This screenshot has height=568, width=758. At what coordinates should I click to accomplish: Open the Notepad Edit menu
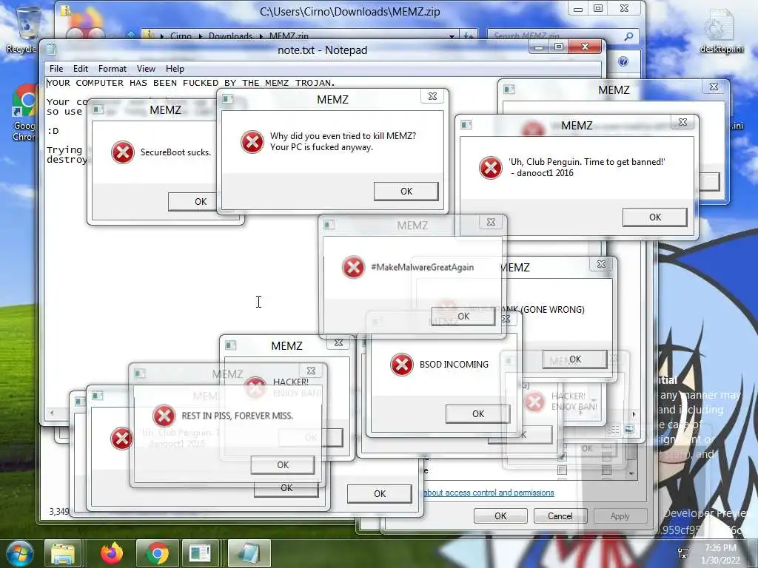tap(80, 69)
